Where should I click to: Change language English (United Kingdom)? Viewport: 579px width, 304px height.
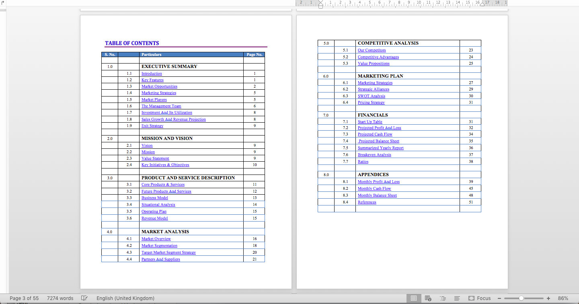[x=125, y=298]
